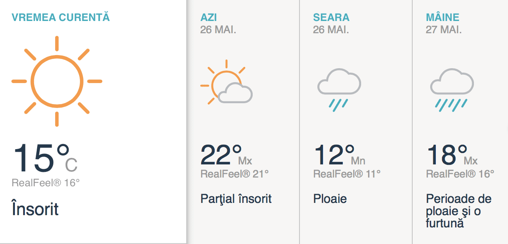This screenshot has height=244, width=508.
Task: Click the 27 MAI. date under Mâine
Action: click(444, 30)
